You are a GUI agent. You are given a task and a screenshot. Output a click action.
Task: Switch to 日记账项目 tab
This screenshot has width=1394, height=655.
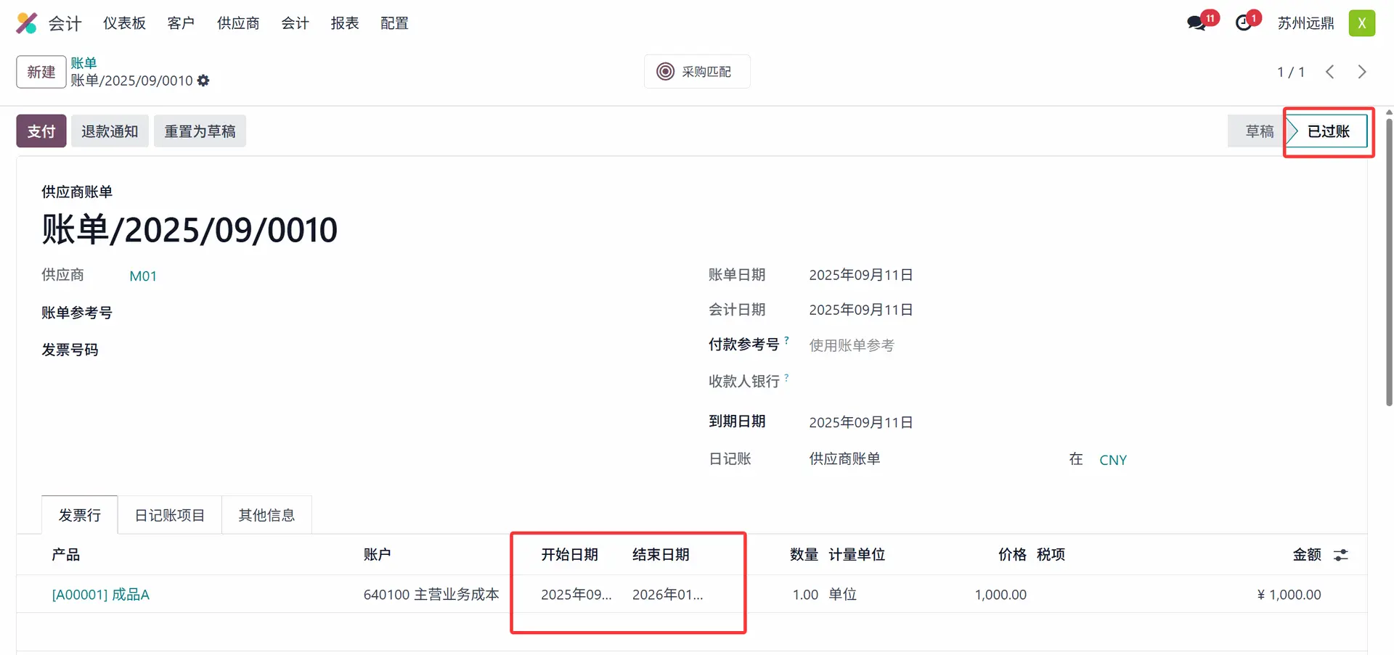pos(170,515)
